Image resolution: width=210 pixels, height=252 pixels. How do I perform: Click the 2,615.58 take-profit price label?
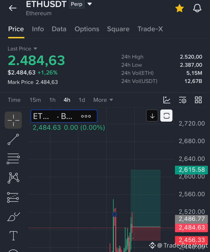pyautogui.click(x=191, y=170)
